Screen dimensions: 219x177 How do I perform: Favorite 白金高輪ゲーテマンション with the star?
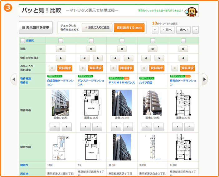(52, 68)
